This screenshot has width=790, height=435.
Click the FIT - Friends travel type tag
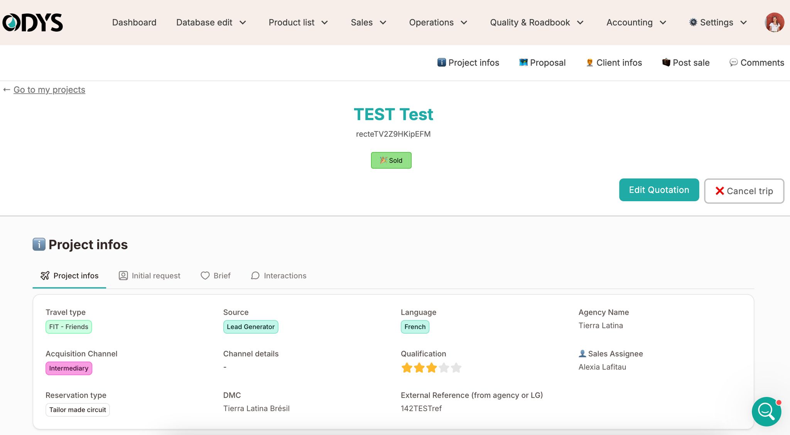tap(69, 327)
